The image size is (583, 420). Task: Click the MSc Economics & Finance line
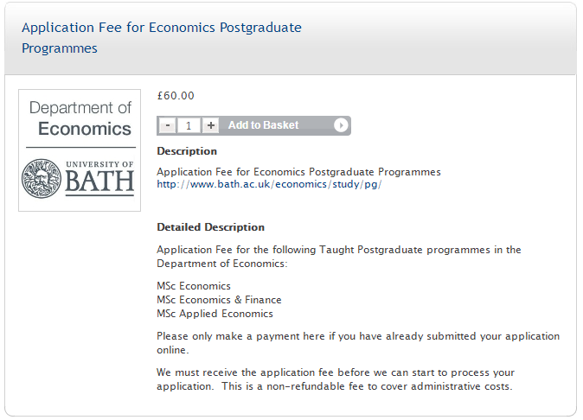click(219, 300)
